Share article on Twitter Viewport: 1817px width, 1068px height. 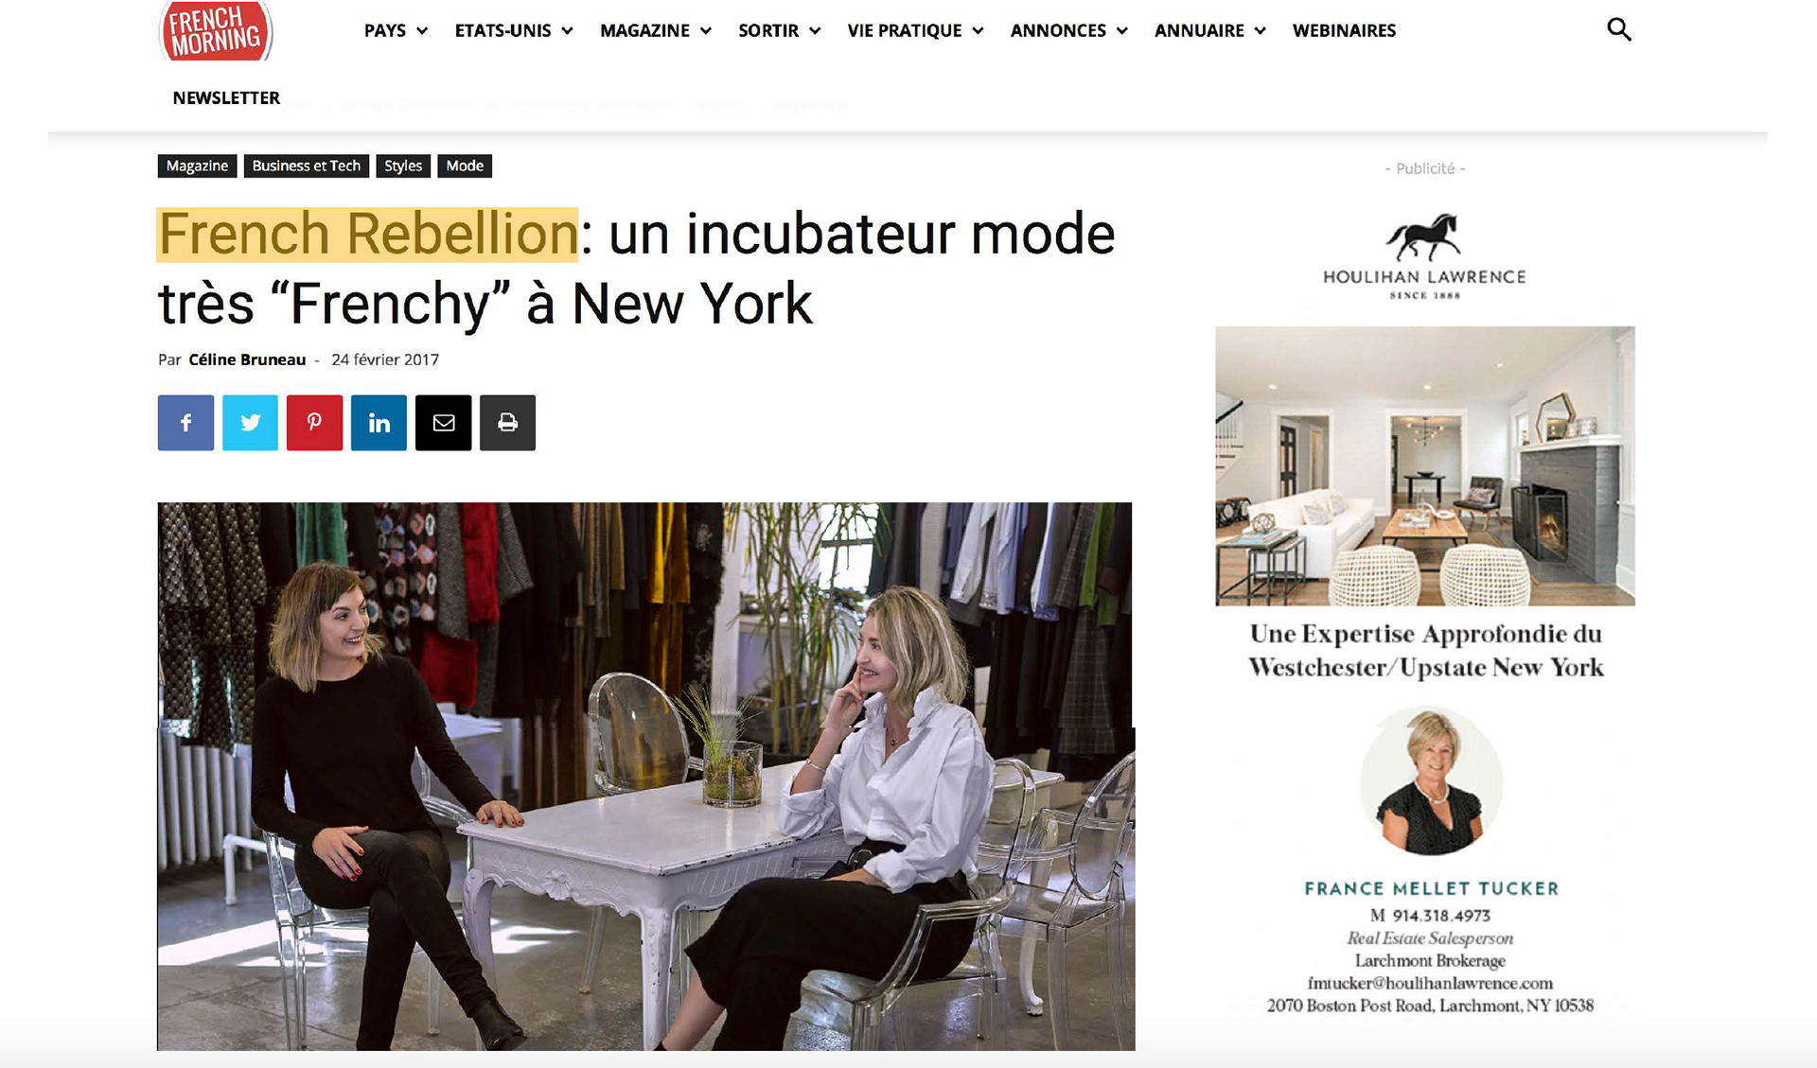pyautogui.click(x=250, y=423)
